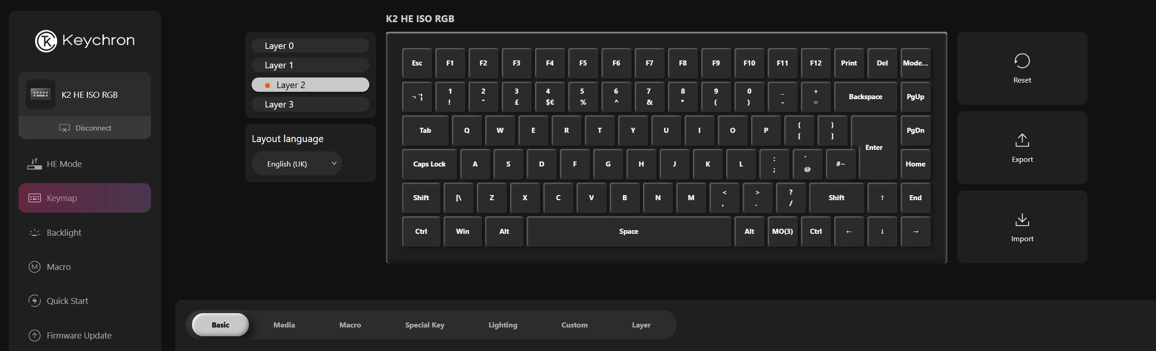Switch to the Media keycode tab

pyautogui.click(x=284, y=325)
